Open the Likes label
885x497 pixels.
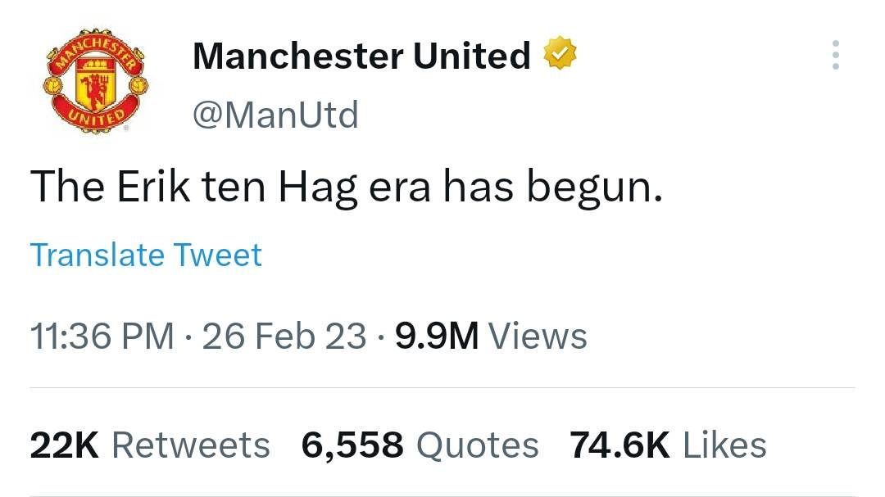click(724, 445)
